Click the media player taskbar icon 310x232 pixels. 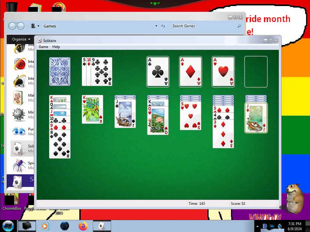pos(45,226)
